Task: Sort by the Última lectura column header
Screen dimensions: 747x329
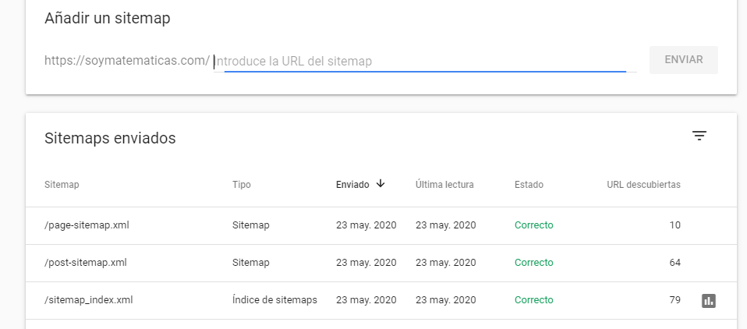Action: (444, 185)
